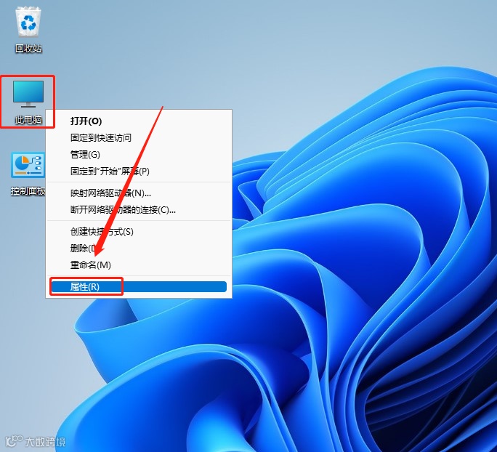Open 属性(R) from the context menu
Screen dimensions: 497x452
[139, 286]
